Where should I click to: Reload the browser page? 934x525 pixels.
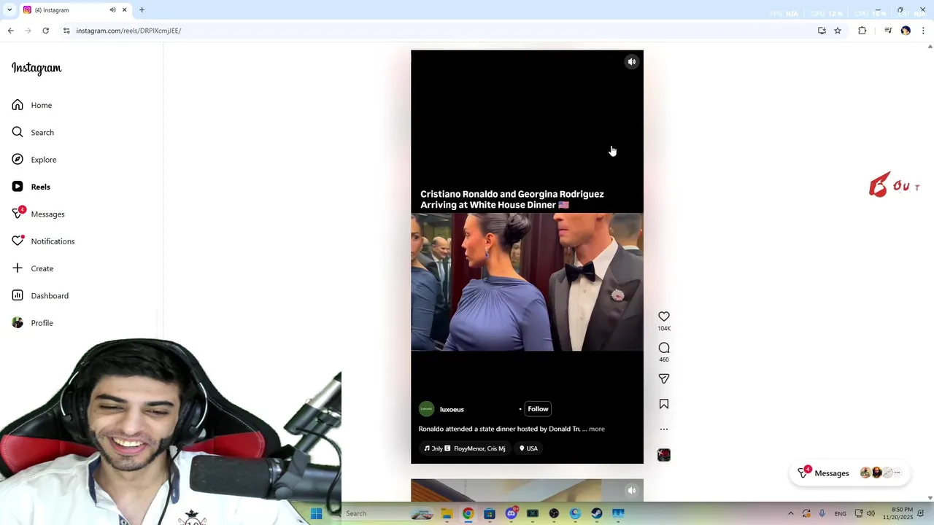(45, 31)
